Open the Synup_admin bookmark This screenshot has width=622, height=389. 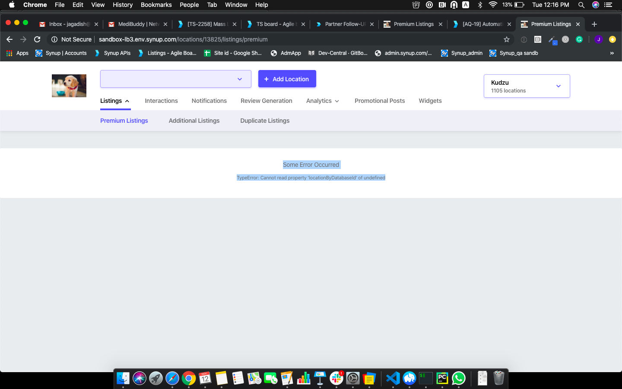pos(462,53)
